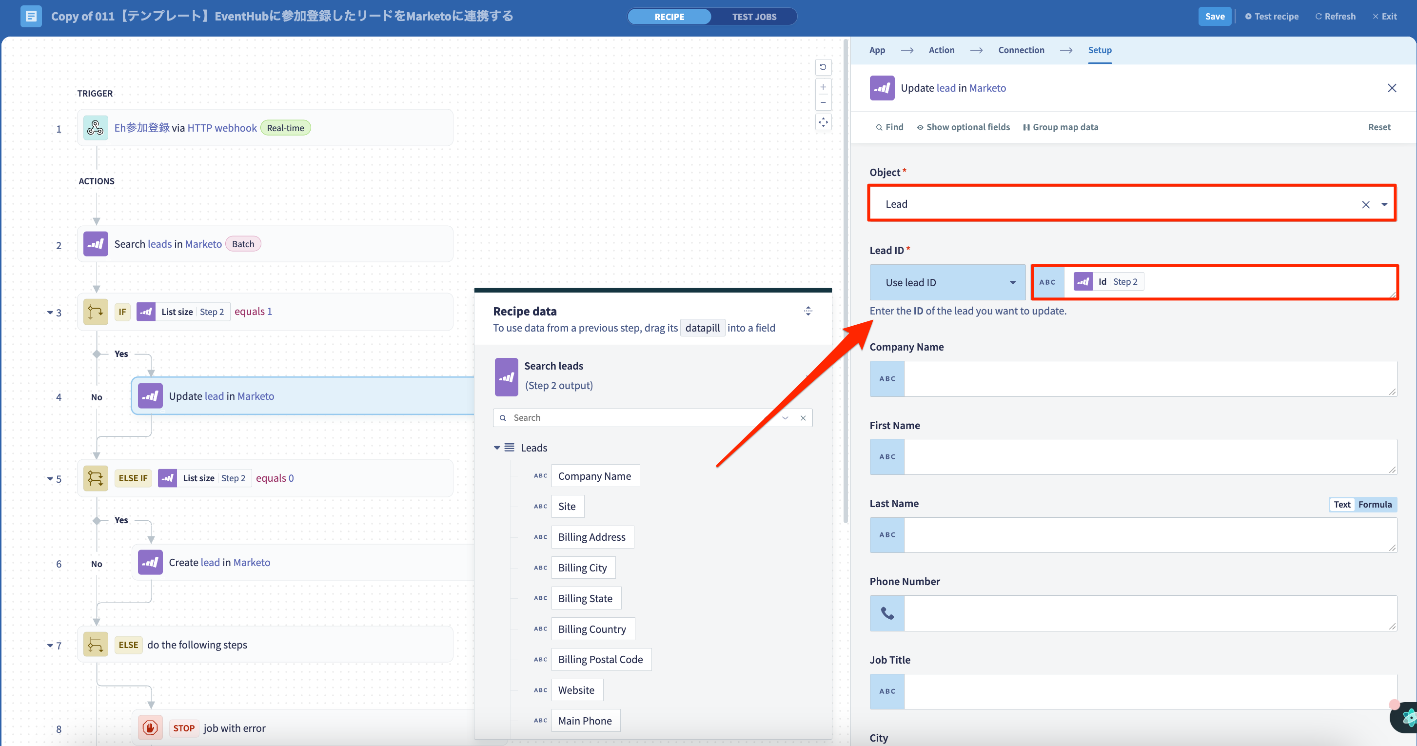
Task: Exit the recipe editor
Action: coord(1384,17)
